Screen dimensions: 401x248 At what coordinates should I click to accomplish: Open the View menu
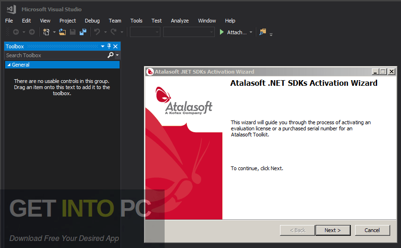click(x=45, y=21)
